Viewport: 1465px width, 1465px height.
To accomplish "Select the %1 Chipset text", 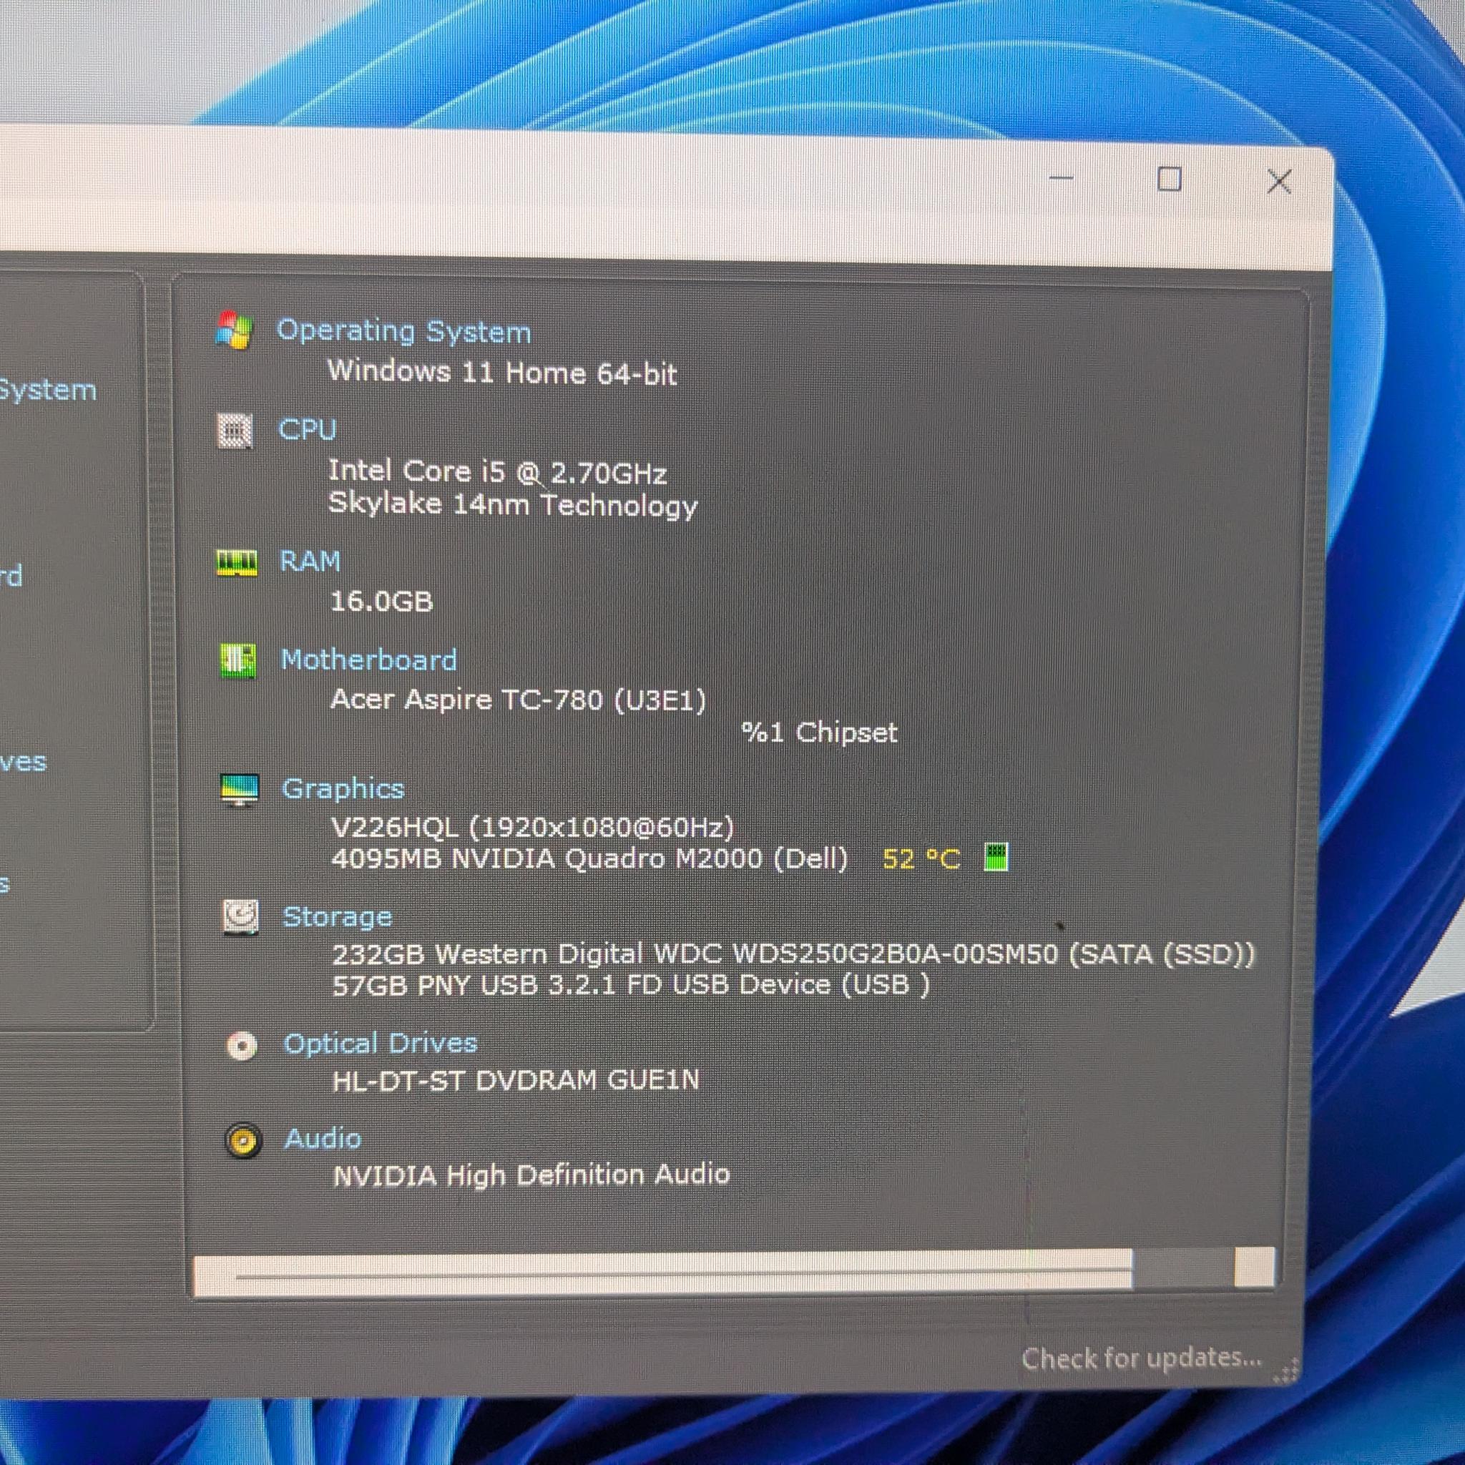I will tap(819, 732).
